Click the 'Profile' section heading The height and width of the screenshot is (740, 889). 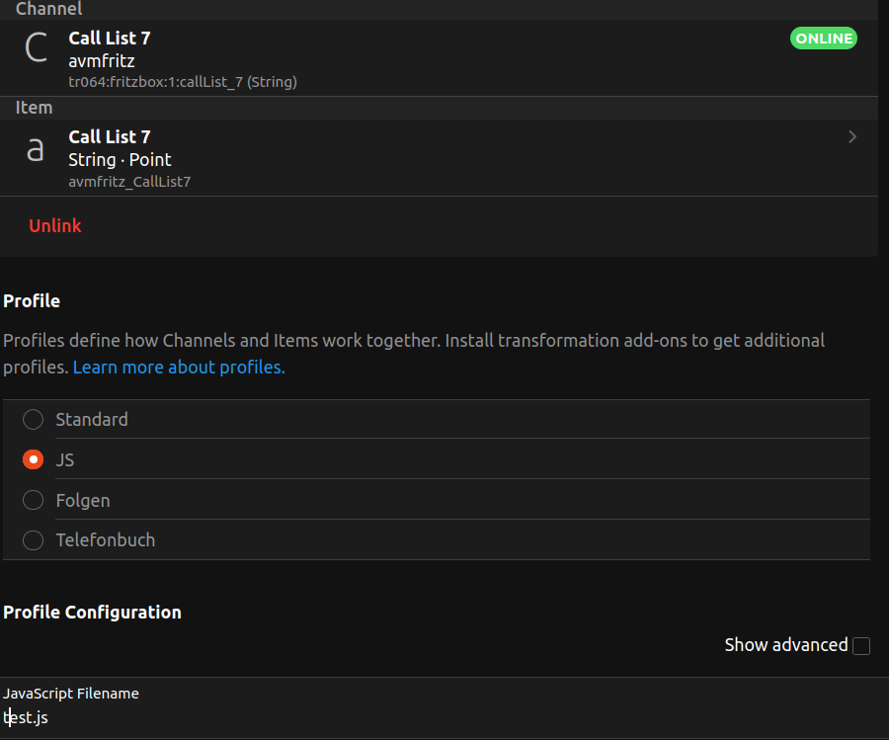click(x=32, y=301)
